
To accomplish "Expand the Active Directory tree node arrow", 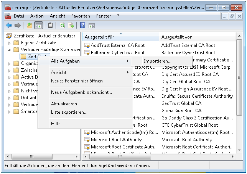I will coord(10,77).
